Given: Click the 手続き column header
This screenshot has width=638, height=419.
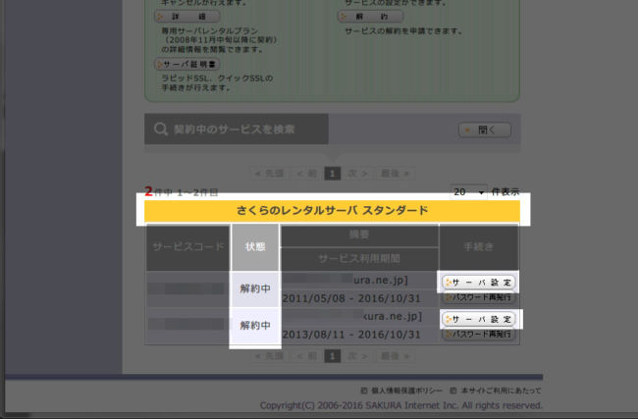Looking at the screenshot, I should (x=479, y=247).
